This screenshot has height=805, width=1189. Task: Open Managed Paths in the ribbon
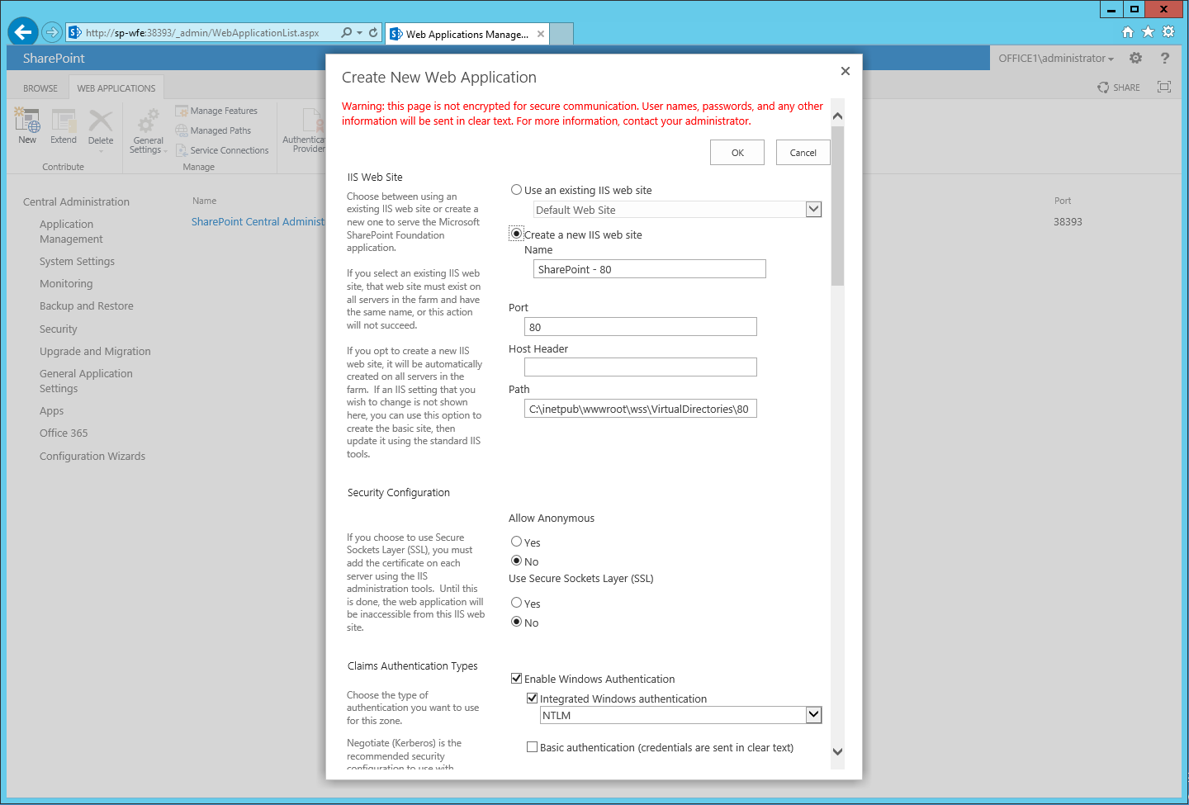213,130
